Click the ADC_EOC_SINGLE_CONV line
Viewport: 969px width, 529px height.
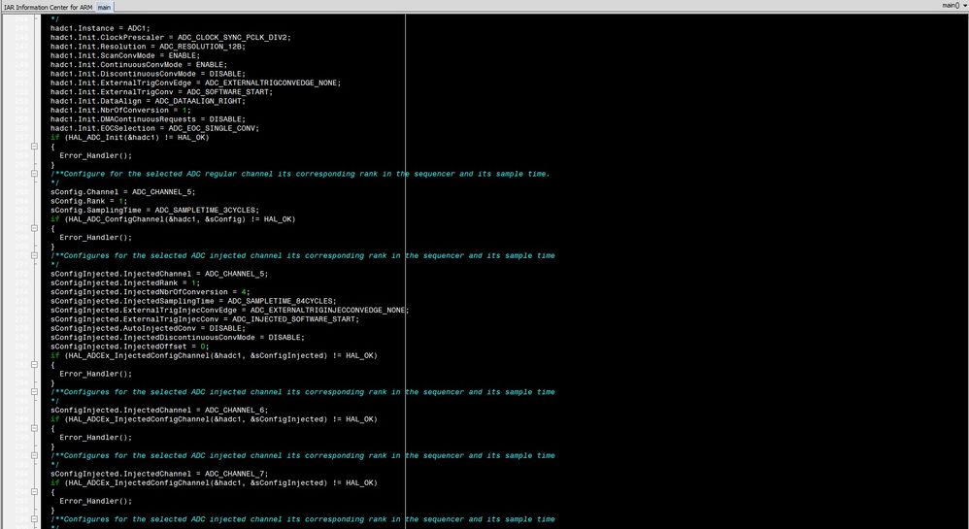[x=154, y=128]
